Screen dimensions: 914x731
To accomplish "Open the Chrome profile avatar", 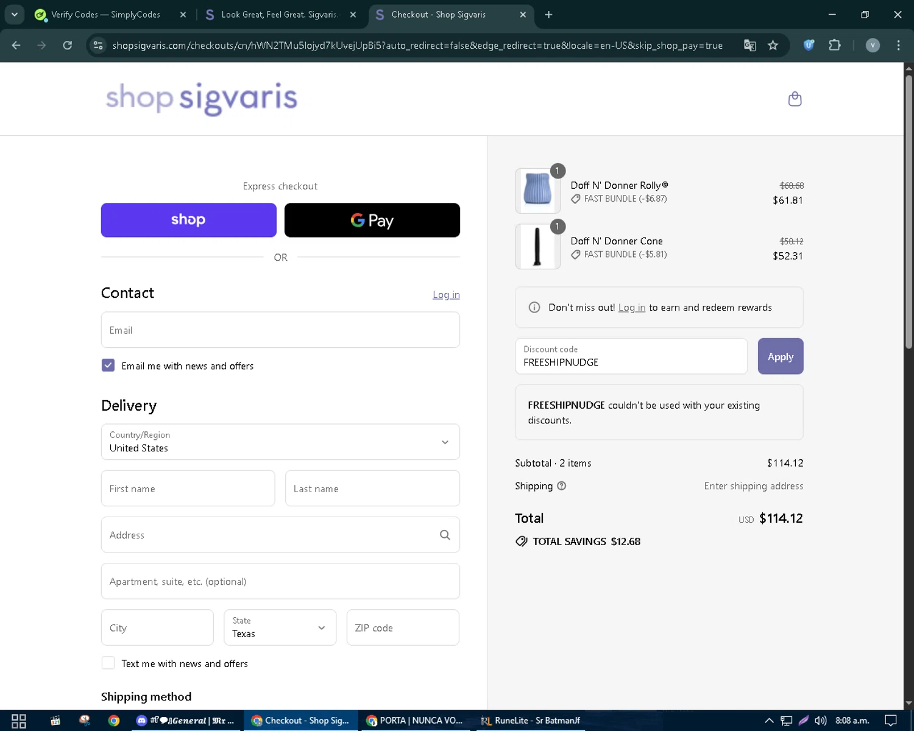I will pos(873,45).
